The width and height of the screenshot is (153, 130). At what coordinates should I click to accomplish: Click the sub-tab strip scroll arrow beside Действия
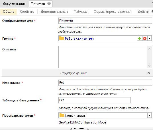[152, 11]
